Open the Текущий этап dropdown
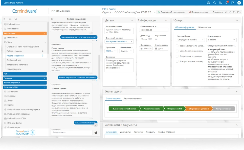 pyautogui.click(x=191, y=40)
